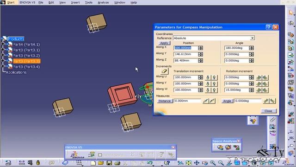The height and width of the screenshot is (167, 296).
Task: Click the Save disk icon in bottom toolbar
Action: tap(109, 163)
